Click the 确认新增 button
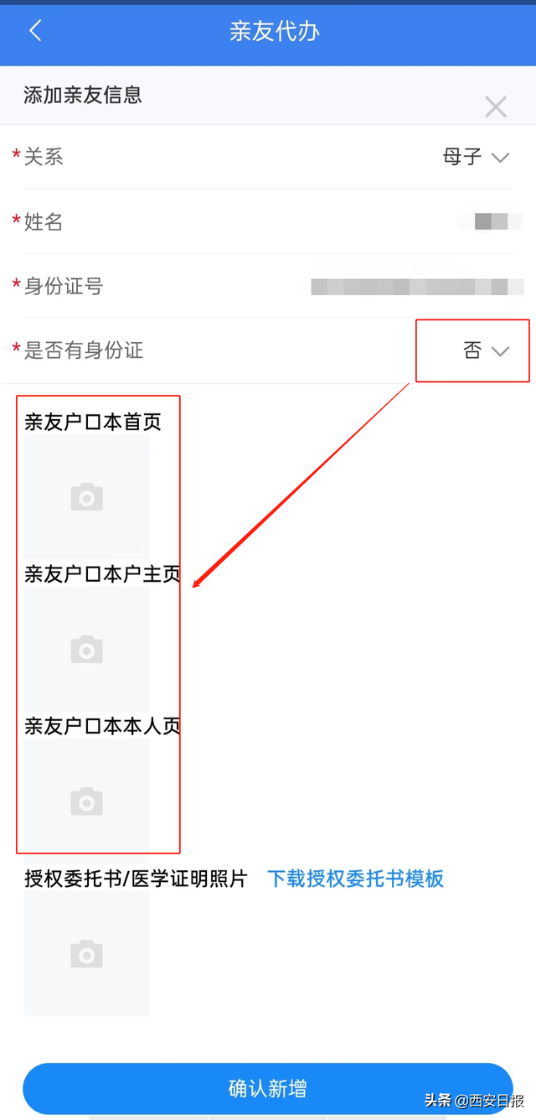Image resolution: width=536 pixels, height=1120 pixels. pos(268,1088)
